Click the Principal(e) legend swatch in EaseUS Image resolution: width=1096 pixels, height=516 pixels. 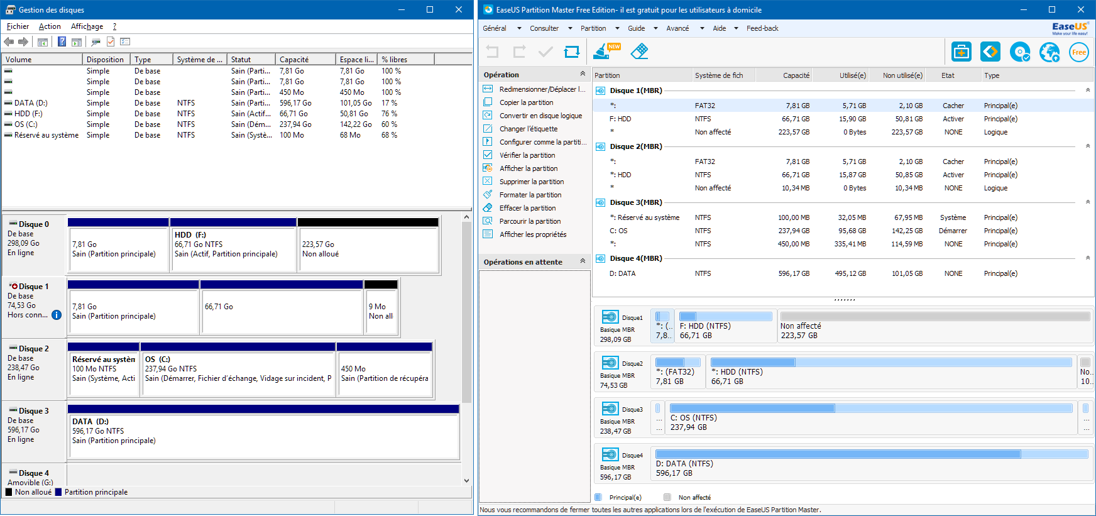tap(598, 497)
